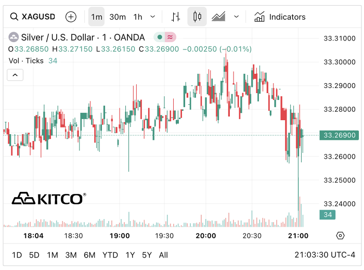Click the current price label 33.26900

tap(339, 135)
